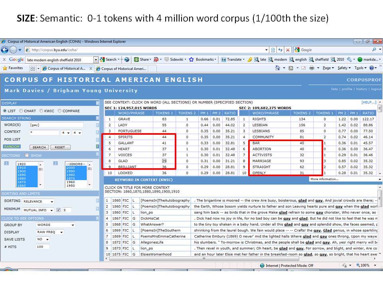Click the magnifier icon in the Google search box
383x287 pixels.
(374, 49)
